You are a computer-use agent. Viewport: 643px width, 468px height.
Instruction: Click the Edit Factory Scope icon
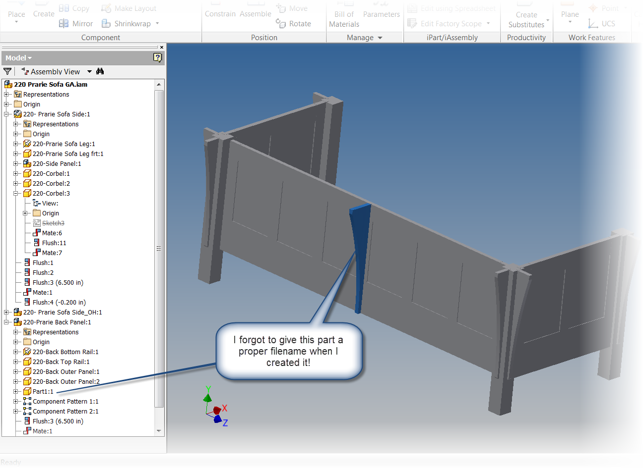(x=412, y=23)
